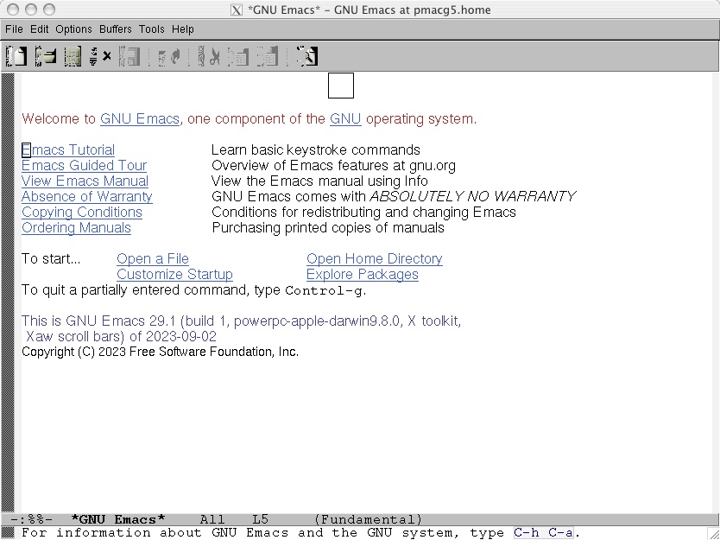Open the Absence of Warranty link
The height and width of the screenshot is (540, 720).
point(87,197)
